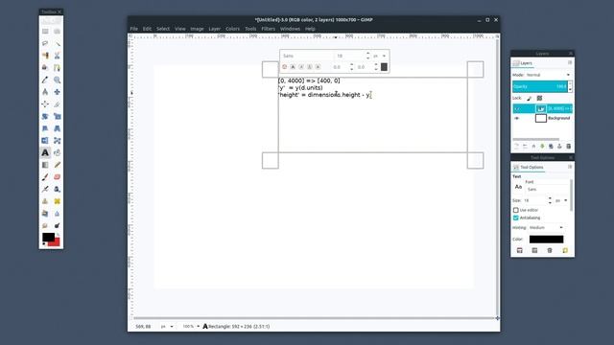Viewport: 614px width, 345px height.
Task: Toggle underline in on-canvas text toolbar
Action: (x=309, y=67)
